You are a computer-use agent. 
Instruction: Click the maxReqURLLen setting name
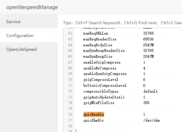[x=96, y=33]
